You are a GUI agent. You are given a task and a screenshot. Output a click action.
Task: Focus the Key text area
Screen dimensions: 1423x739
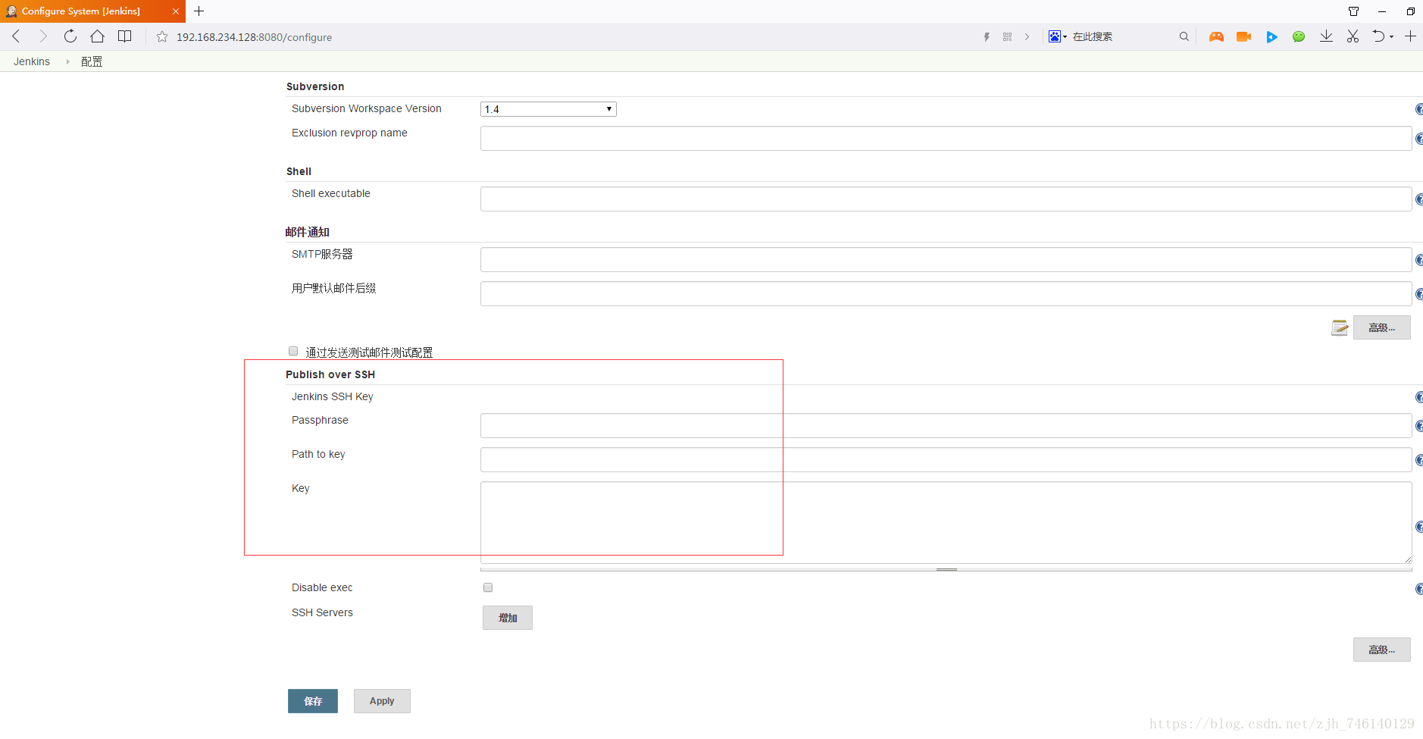click(x=946, y=522)
